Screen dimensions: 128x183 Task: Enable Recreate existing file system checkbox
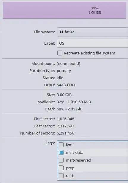(60, 53)
